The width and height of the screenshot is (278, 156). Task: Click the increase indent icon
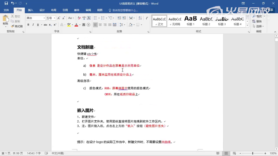tap(123, 18)
